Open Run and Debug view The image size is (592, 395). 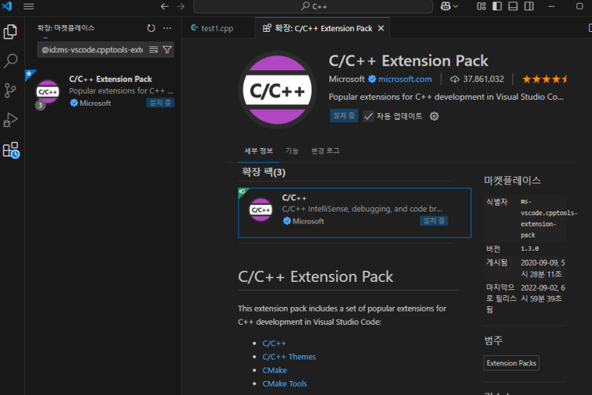point(10,120)
